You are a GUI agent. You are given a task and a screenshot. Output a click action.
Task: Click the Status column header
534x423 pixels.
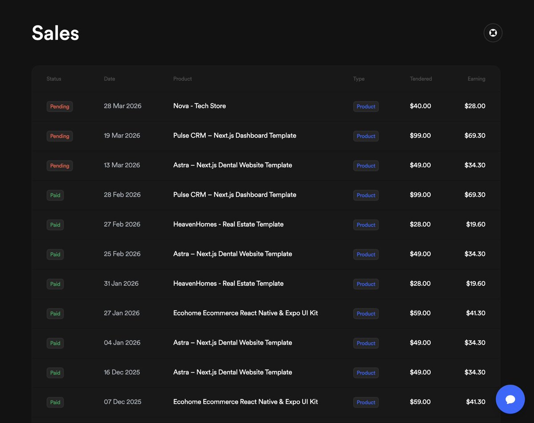point(54,79)
